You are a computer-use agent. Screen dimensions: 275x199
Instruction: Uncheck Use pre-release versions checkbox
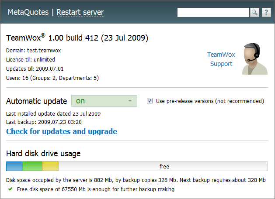click(150, 101)
